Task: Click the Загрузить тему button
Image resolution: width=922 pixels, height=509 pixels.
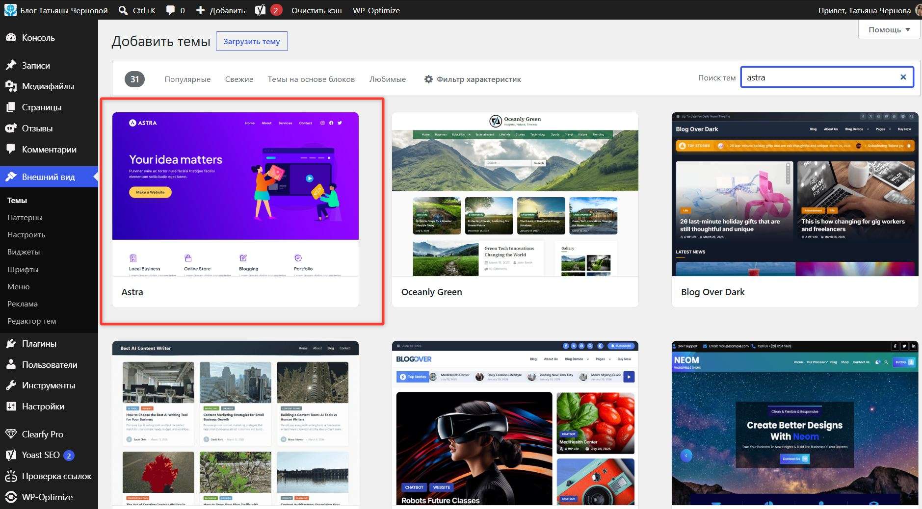Action: click(x=252, y=41)
